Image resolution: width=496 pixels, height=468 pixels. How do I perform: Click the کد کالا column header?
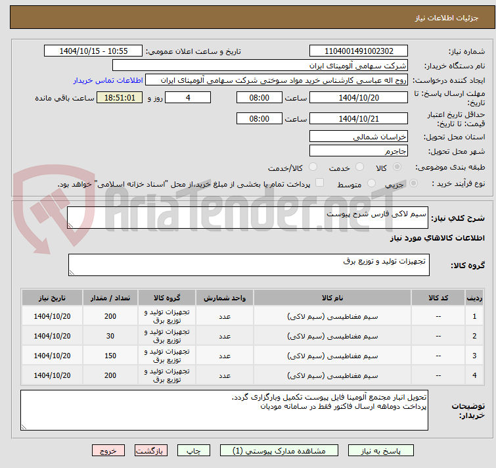pos(438,298)
